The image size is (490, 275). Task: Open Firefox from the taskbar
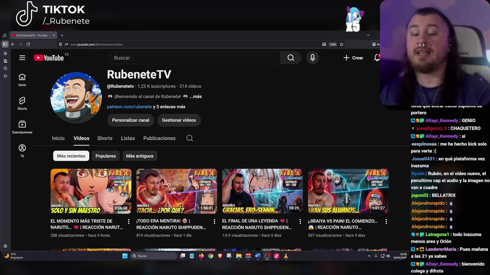coord(201,256)
